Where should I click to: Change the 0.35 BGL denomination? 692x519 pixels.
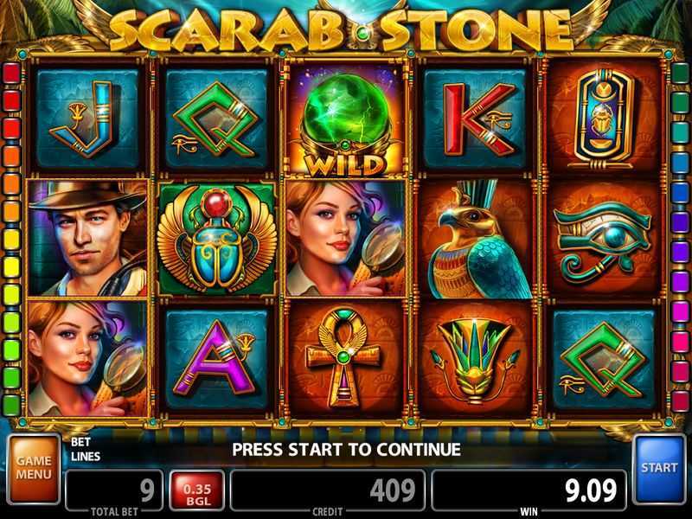[x=197, y=490]
